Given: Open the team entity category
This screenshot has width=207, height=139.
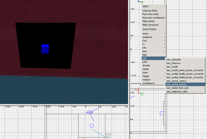Looking at the screenshot, I should [x=153, y=73].
